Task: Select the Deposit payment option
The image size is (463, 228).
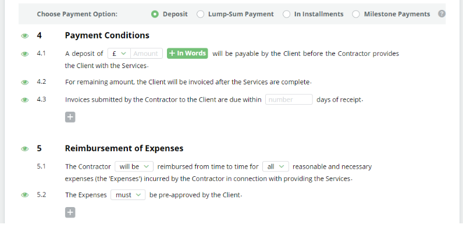Action: (155, 14)
